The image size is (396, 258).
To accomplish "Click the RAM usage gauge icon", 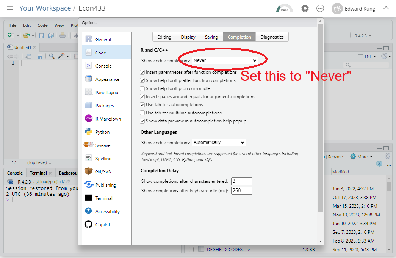I will [x=284, y=9].
